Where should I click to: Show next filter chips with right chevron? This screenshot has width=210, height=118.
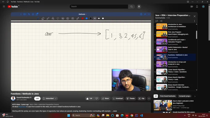195,96
